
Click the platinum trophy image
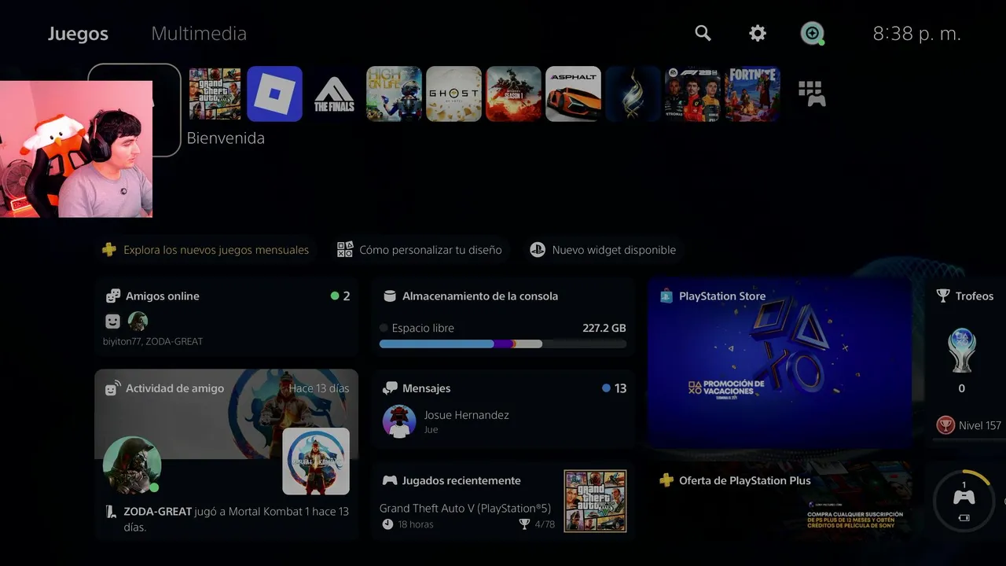pos(962,351)
